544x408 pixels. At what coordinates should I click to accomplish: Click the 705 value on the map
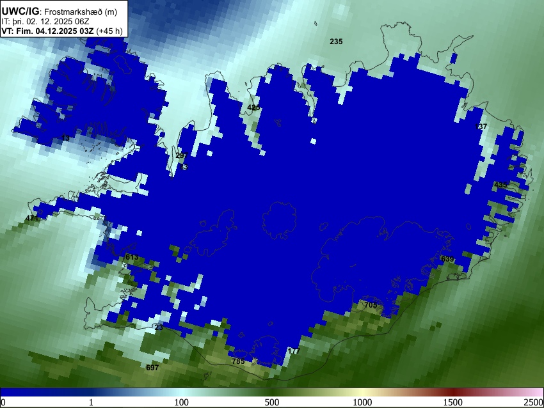pyautogui.click(x=371, y=305)
